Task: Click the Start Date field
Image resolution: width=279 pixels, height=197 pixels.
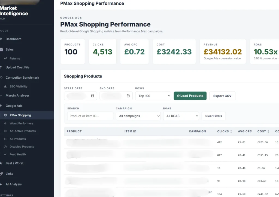Action: pyautogui.click(x=80, y=96)
